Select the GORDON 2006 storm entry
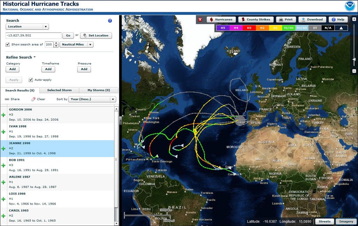 point(57,115)
